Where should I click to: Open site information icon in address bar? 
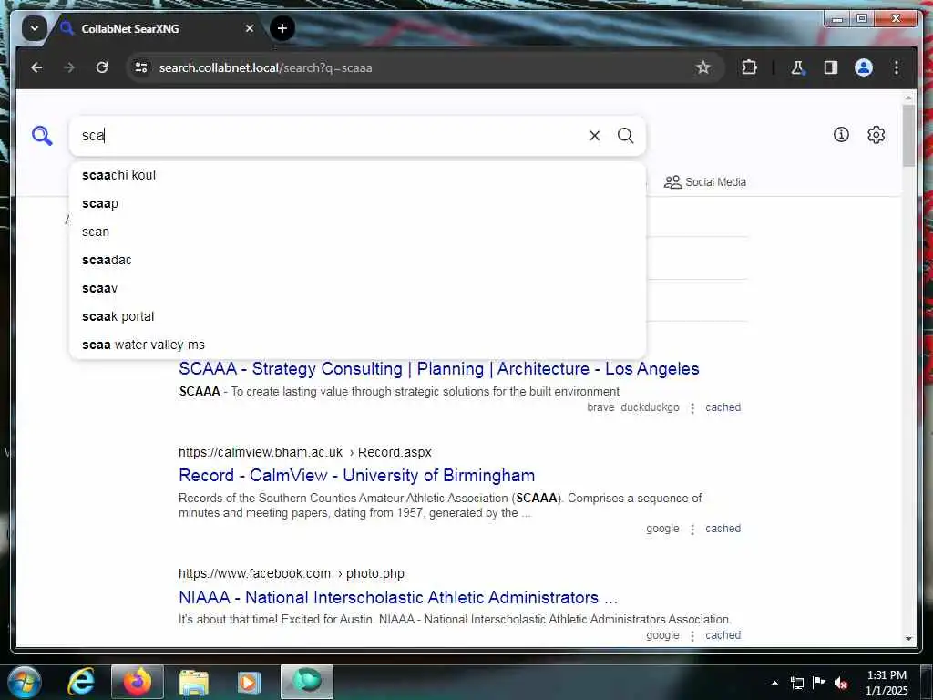tap(141, 67)
